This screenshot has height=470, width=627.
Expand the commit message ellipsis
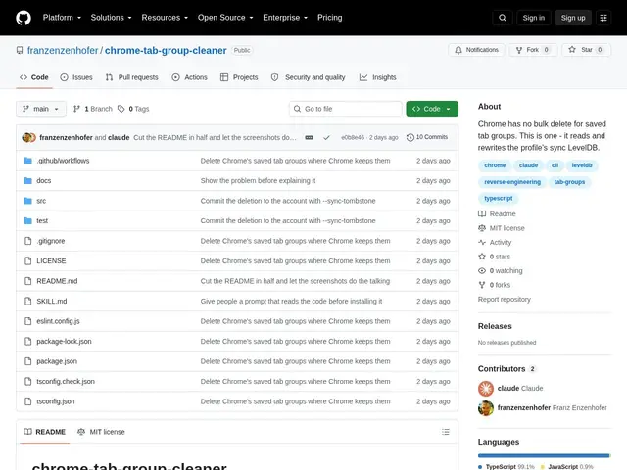309,137
